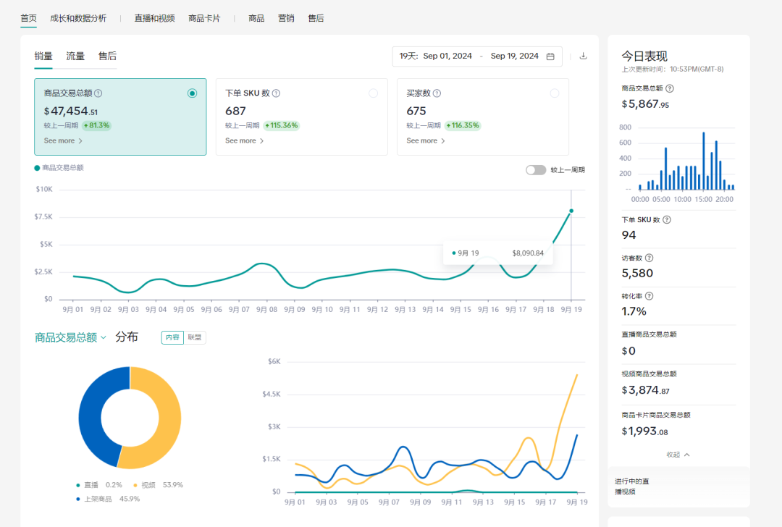The image size is (782, 527).
Task: Open help icon next to today's 下单 SKU 数
Action: pyautogui.click(x=667, y=220)
